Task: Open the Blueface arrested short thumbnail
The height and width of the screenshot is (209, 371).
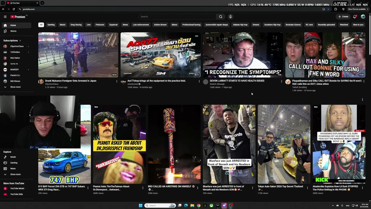Action: [229, 144]
